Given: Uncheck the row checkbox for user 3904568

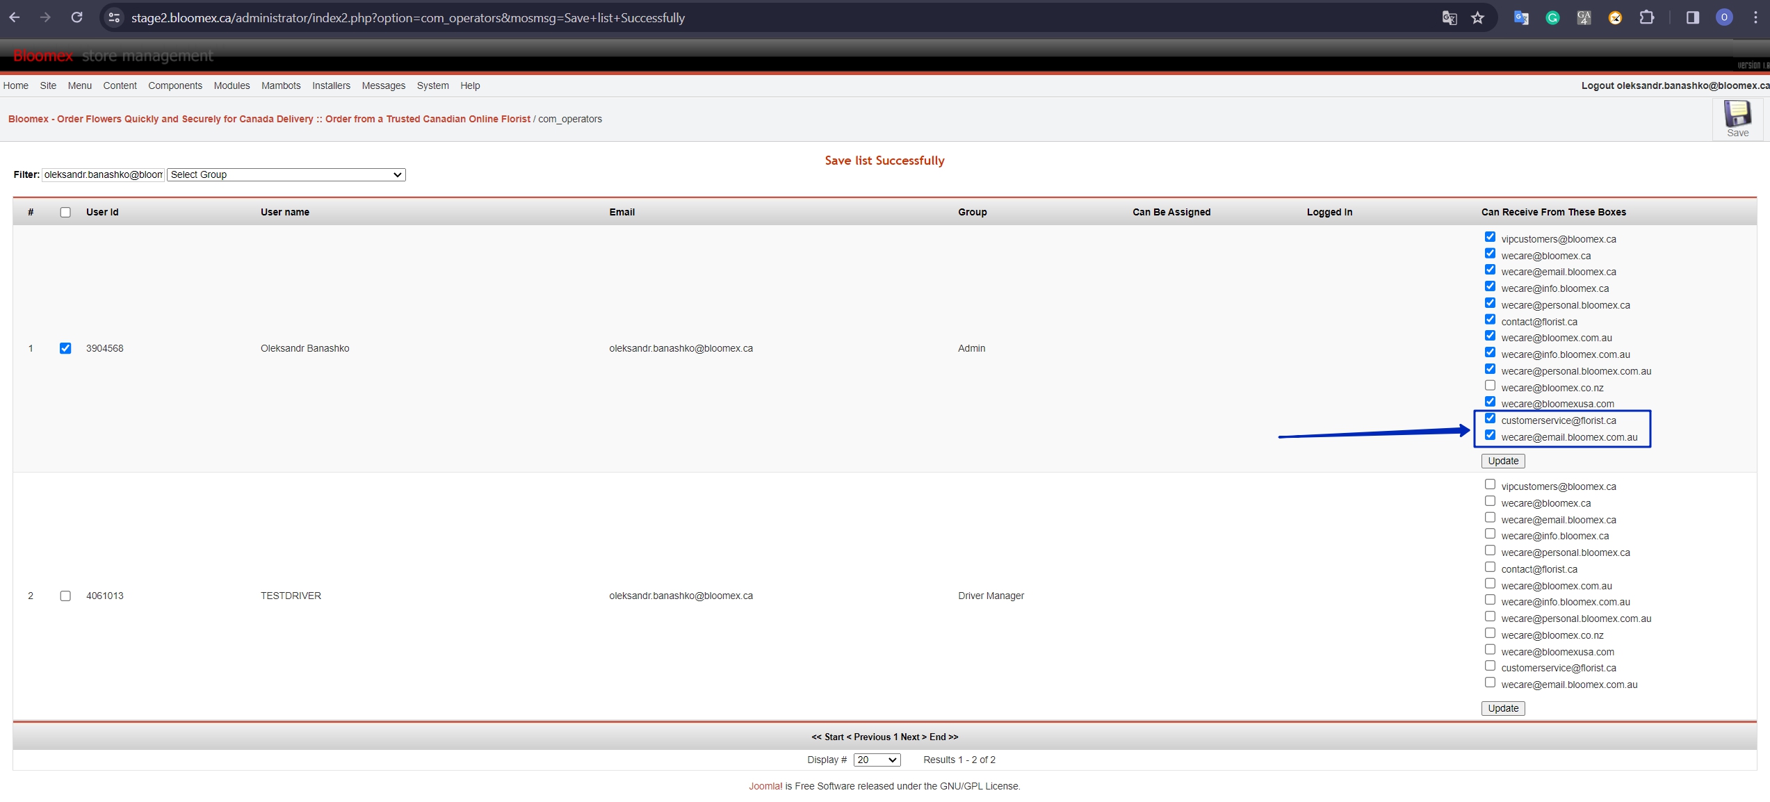Looking at the screenshot, I should click(65, 348).
